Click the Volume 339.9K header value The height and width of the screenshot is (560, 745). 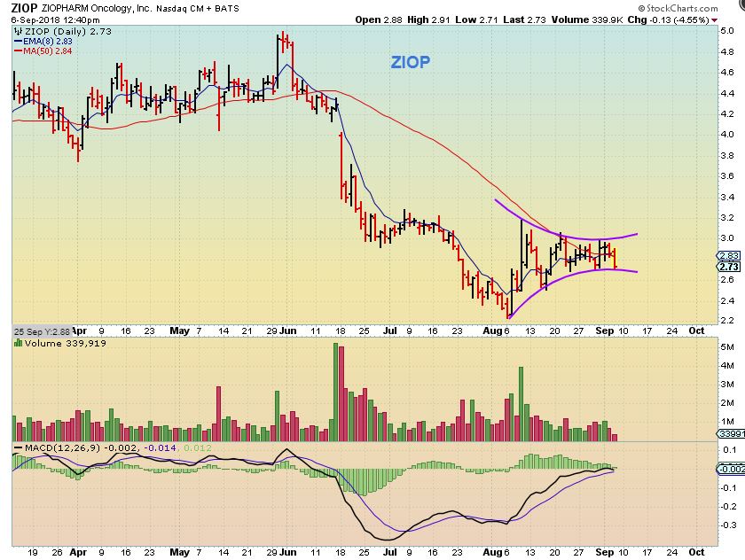click(x=587, y=19)
